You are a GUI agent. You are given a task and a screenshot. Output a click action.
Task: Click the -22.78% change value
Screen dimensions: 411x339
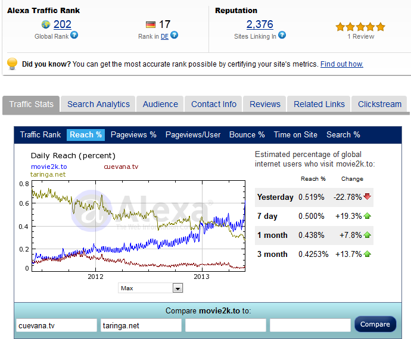(x=348, y=197)
